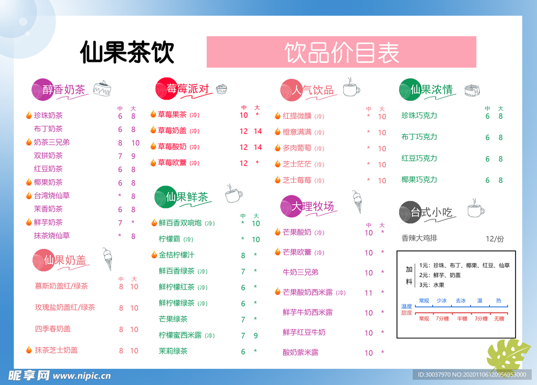Click the cupcake icon beside 莓莓派对

[222, 89]
